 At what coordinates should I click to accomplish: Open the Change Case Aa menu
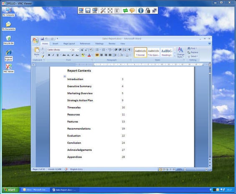[x=77, y=55]
